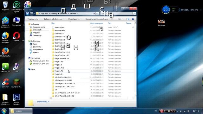This screenshot has width=203, height=114.
Task: Change view layout icon in toolbar
Action: pos(120,19)
